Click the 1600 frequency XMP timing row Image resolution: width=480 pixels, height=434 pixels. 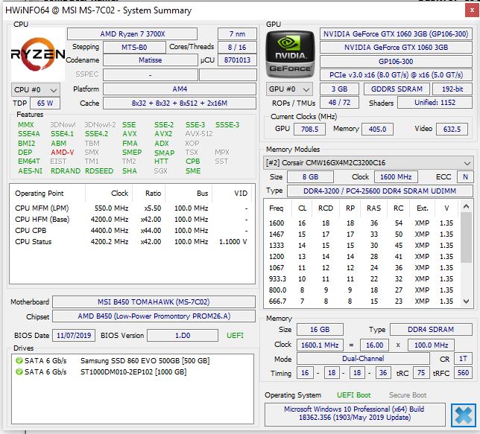361,223
